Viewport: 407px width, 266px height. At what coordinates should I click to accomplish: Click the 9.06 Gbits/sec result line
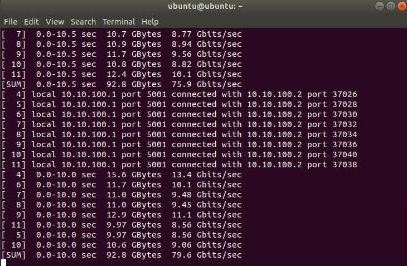[x=122, y=245]
